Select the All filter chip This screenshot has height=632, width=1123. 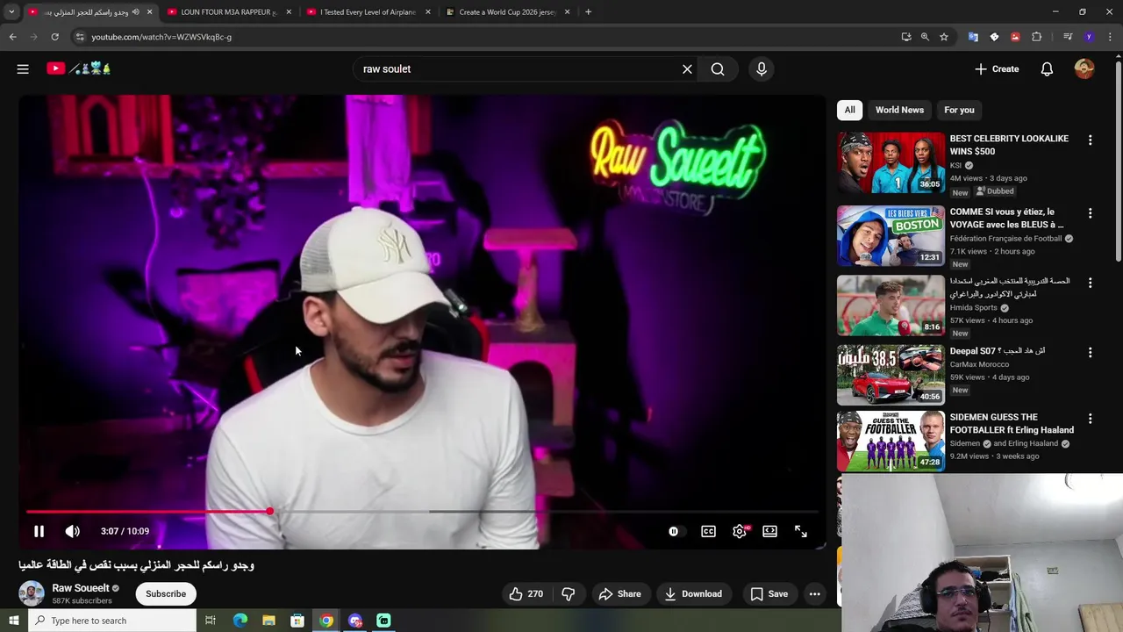pos(849,110)
